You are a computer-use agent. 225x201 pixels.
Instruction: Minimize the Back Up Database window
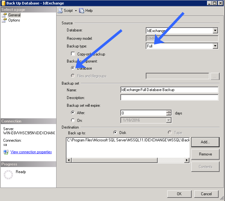209,3
